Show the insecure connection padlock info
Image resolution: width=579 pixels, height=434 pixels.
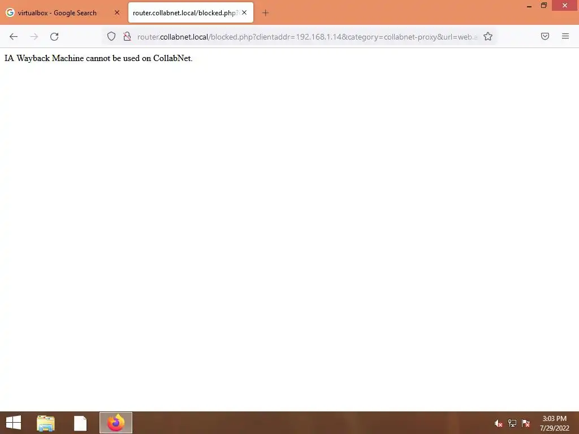[x=127, y=36]
